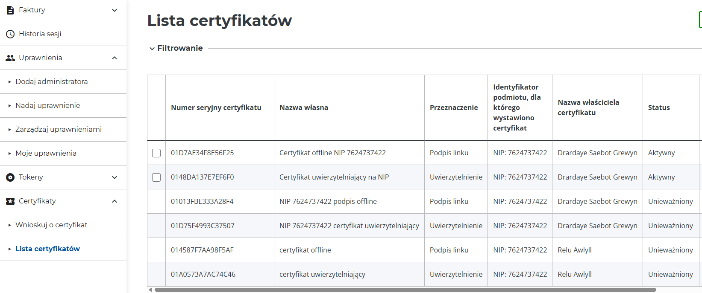The height and width of the screenshot is (293, 702).
Task: Collapse the Certyfikaty section chevron
Action: tap(115, 201)
